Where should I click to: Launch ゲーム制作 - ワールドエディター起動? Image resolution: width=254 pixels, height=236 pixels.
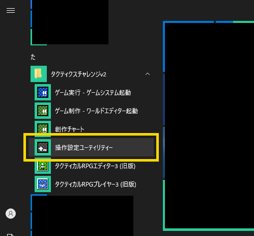tap(96, 111)
